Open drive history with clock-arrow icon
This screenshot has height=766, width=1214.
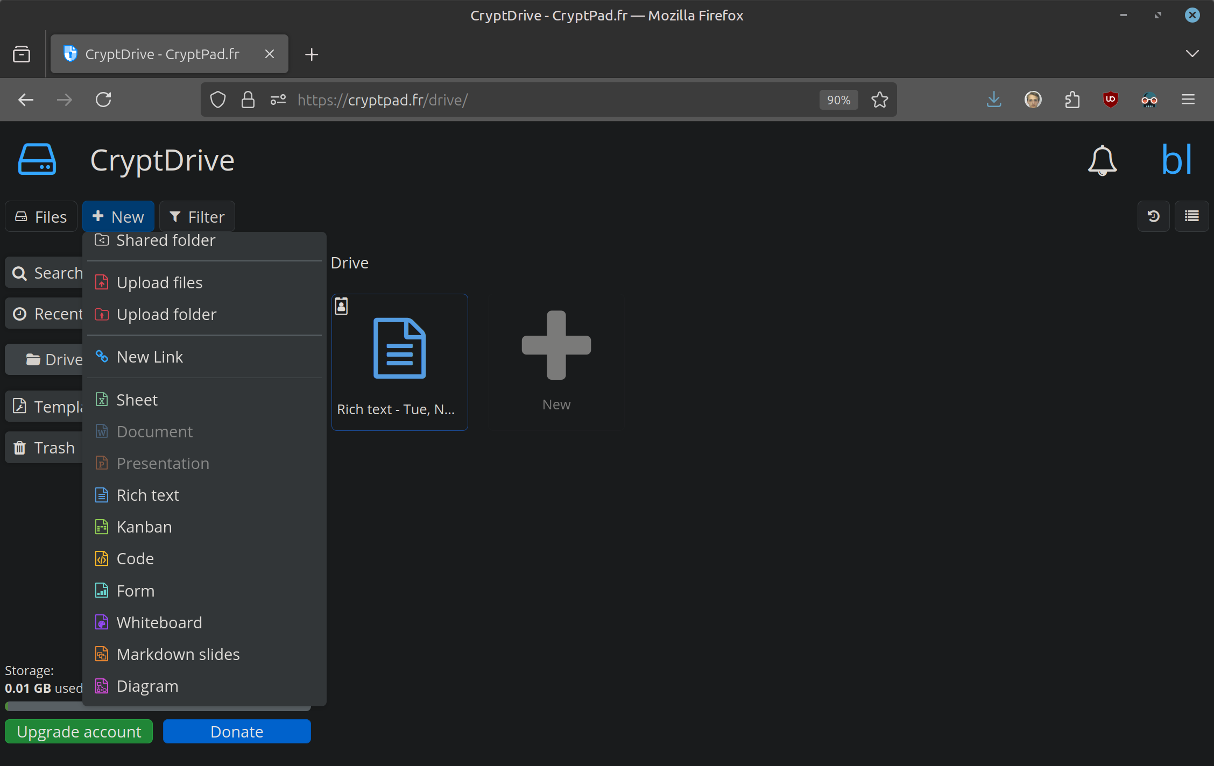click(1153, 216)
